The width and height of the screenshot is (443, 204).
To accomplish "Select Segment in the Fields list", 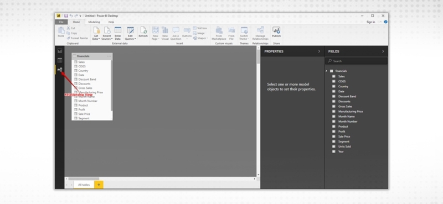I will [344, 142].
